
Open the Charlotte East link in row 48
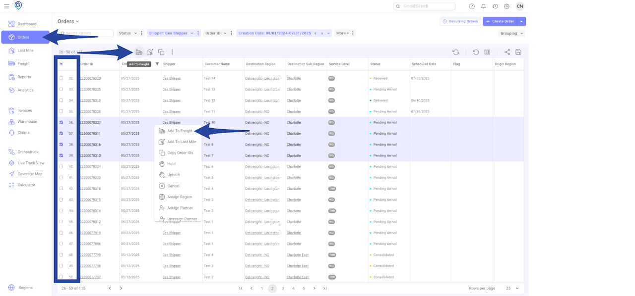[x=298, y=255]
